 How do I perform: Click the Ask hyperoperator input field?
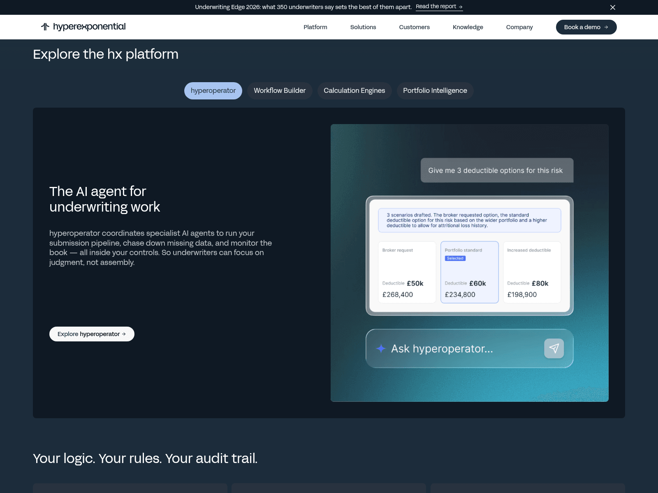click(x=470, y=348)
